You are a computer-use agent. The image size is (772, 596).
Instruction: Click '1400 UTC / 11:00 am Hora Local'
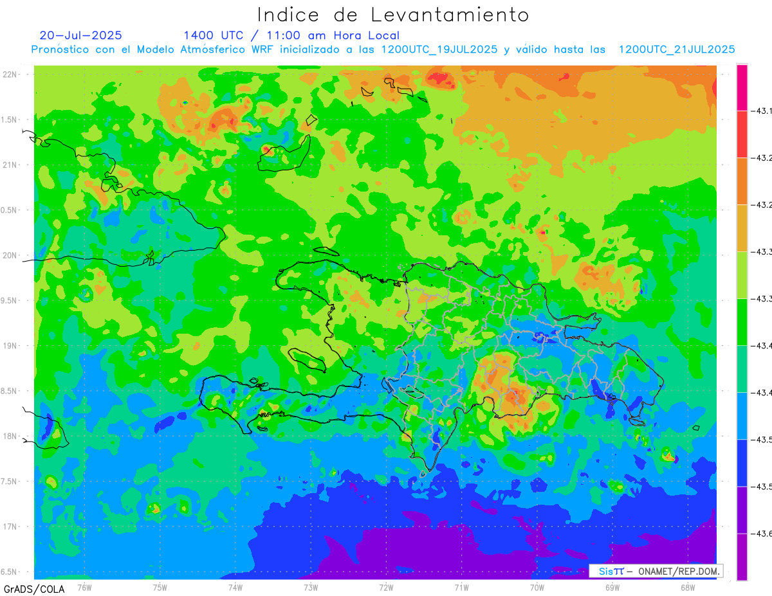tap(291, 36)
